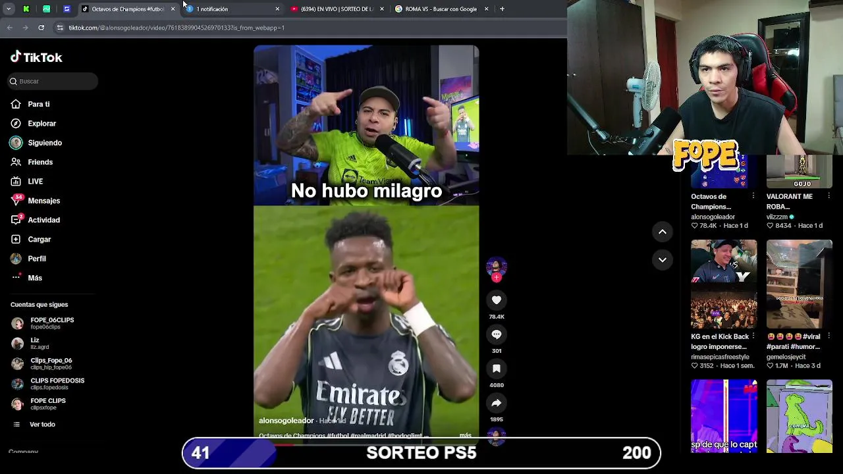Go to the next video with down chevron
The width and height of the screenshot is (843, 474).
[663, 260]
